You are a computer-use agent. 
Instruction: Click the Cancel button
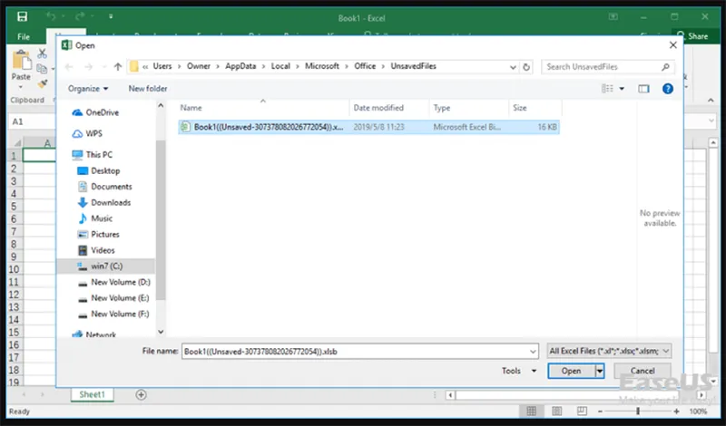643,371
